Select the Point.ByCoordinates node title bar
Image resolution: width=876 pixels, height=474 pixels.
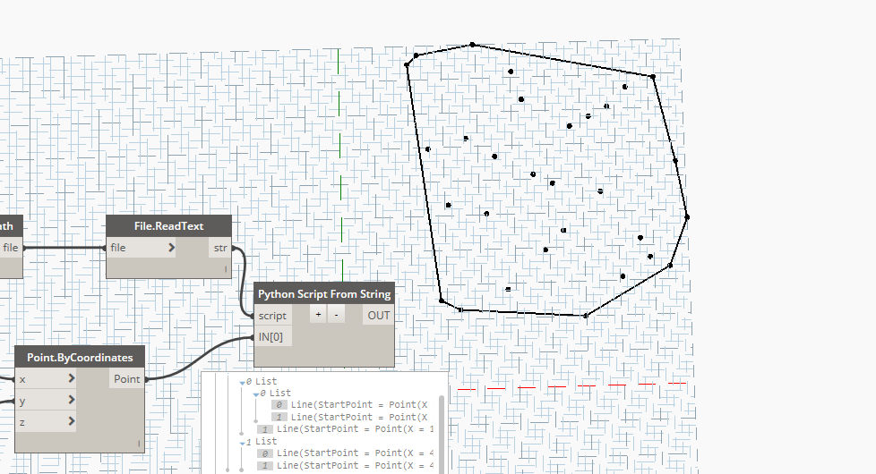pos(80,358)
